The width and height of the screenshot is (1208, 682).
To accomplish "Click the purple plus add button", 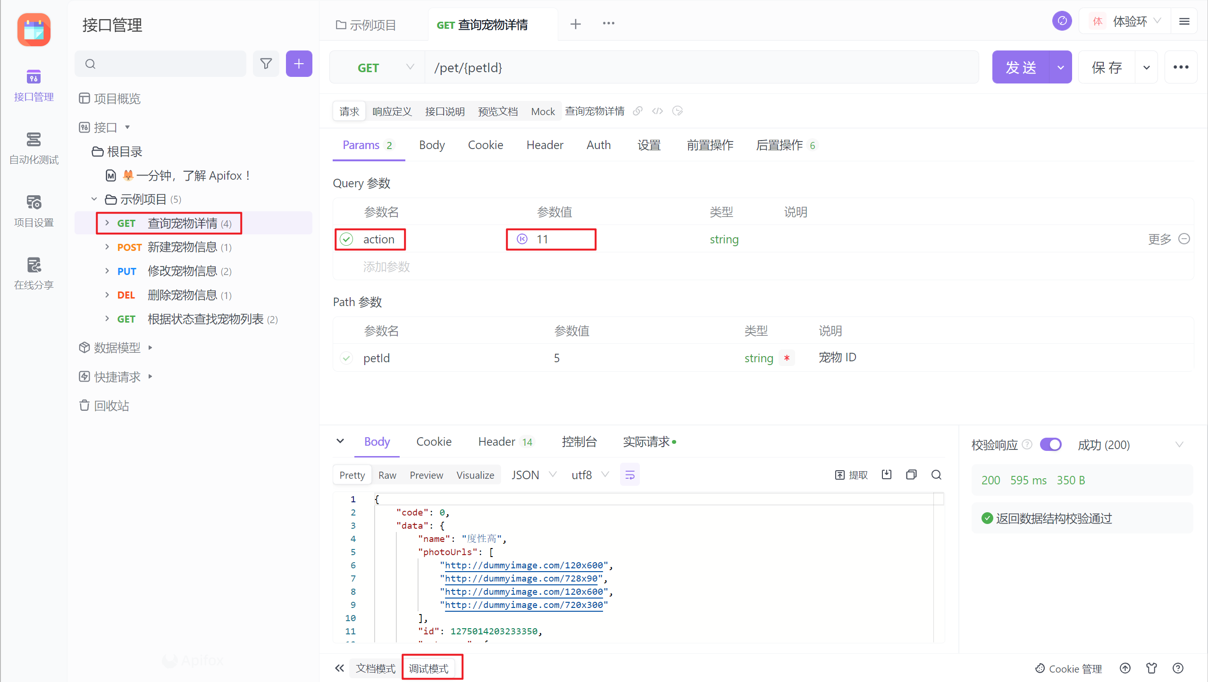I will coord(299,64).
